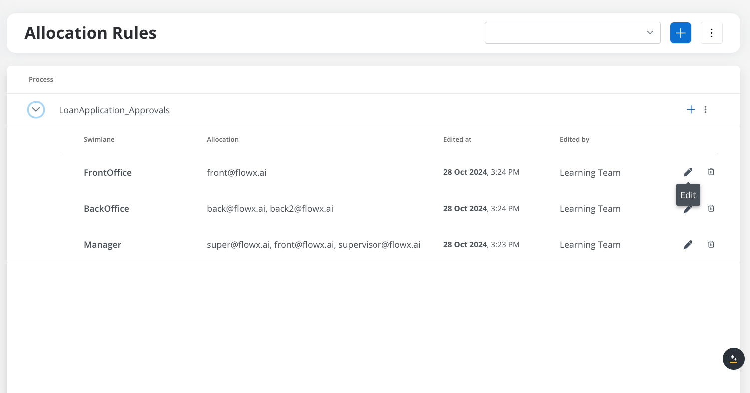750x393 pixels.
Task: Open the empty process filter dropdown
Action: point(573,33)
